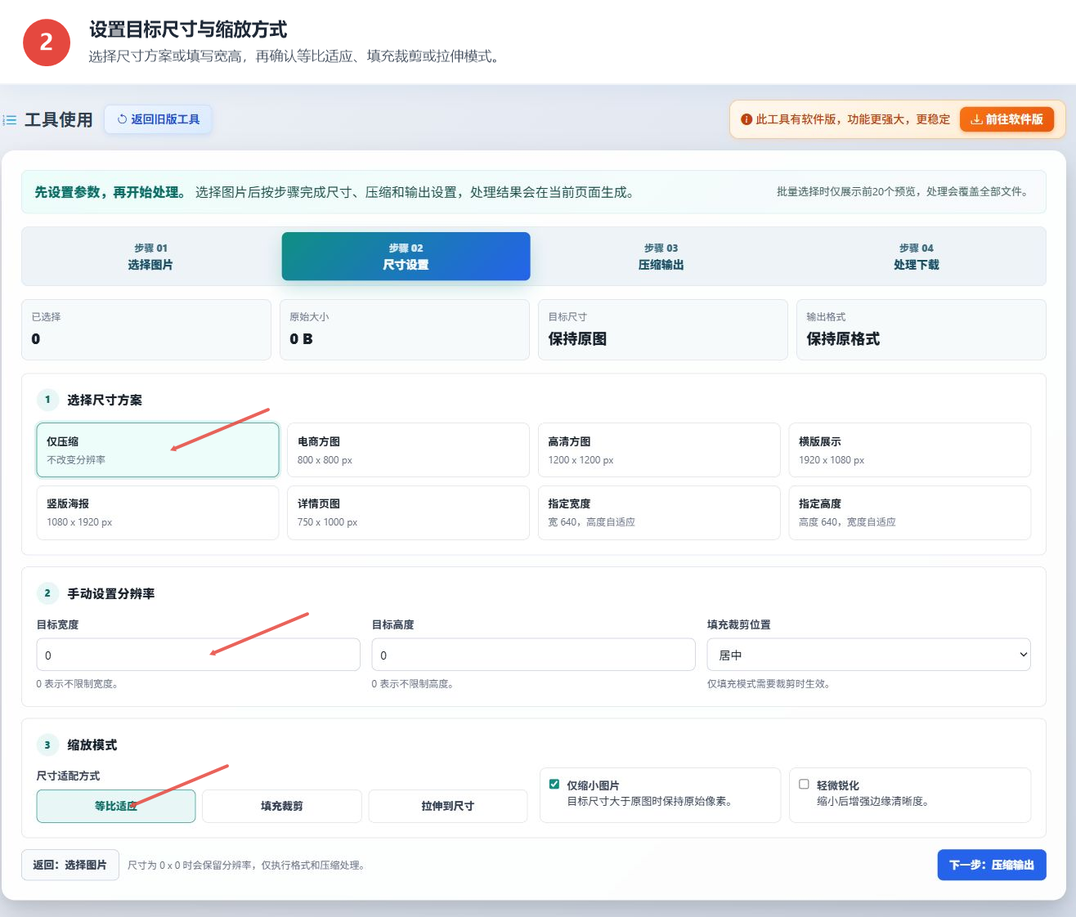Choose 高清方图 1200 x 1200 preset
Screen dimensions: 1076x917
pyautogui.click(x=659, y=450)
